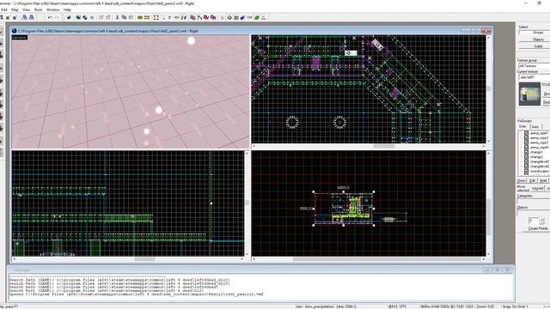
Task: Open the Current texture dropdown
Action: coord(535,77)
